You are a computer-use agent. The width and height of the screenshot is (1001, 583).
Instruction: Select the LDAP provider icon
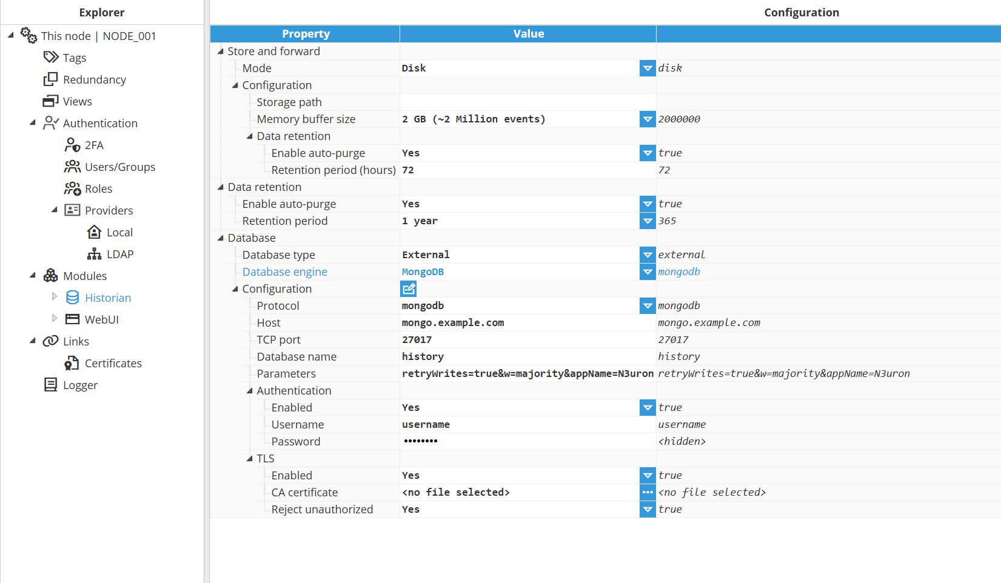(x=94, y=254)
